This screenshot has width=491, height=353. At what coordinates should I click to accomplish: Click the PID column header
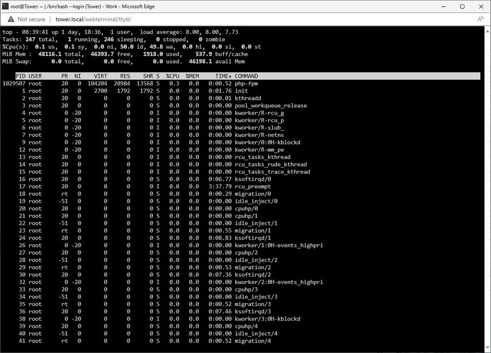pyautogui.click(x=20, y=76)
